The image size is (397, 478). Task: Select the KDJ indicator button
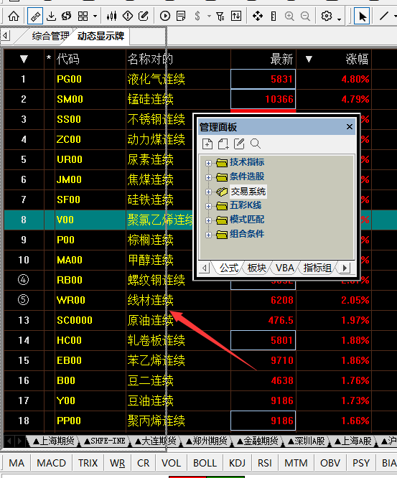pos(237,463)
